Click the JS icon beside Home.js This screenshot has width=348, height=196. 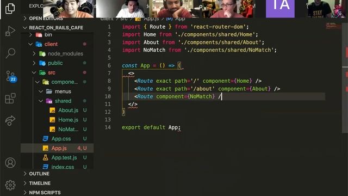coord(52,120)
